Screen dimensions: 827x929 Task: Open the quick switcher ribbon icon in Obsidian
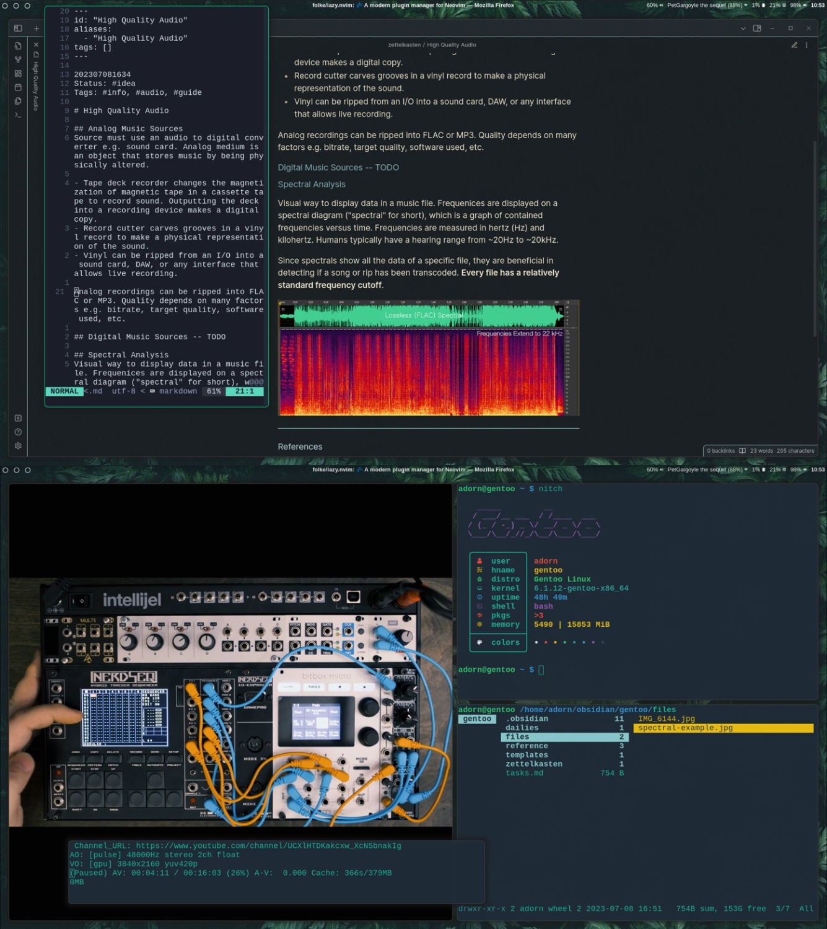point(18,46)
